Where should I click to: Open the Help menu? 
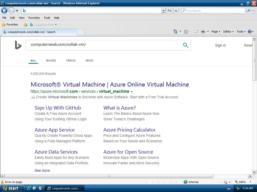(x=56, y=18)
